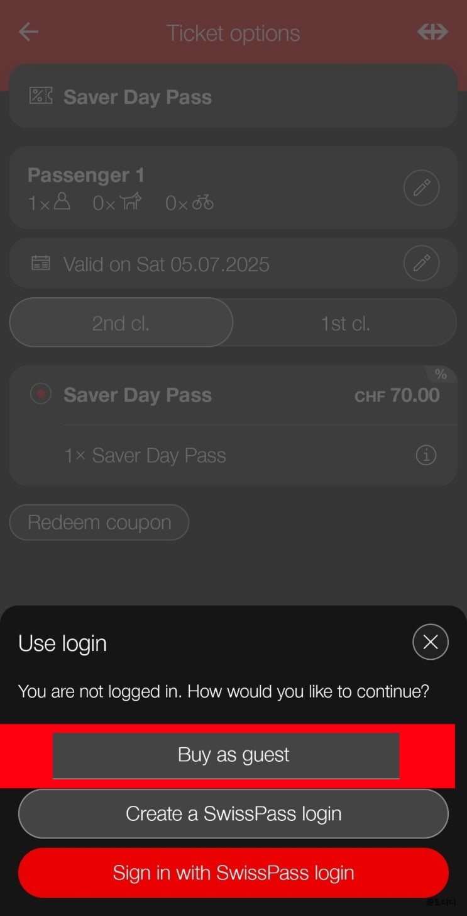Close the Use login dialog

pyautogui.click(x=430, y=642)
